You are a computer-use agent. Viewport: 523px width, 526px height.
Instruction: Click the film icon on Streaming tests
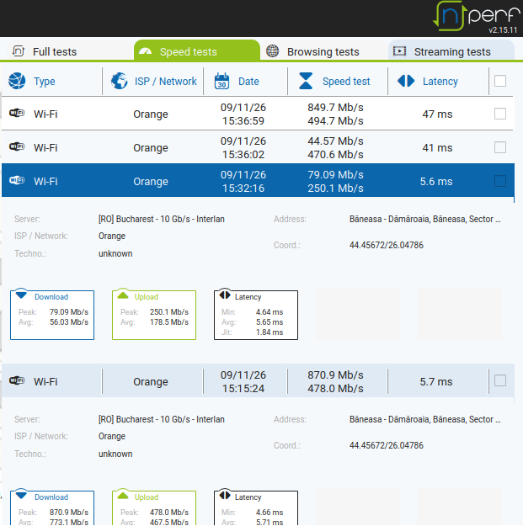click(x=399, y=51)
